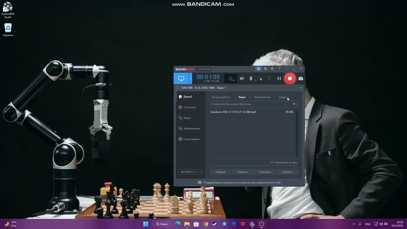Click the tray microphone icon

click(360, 224)
